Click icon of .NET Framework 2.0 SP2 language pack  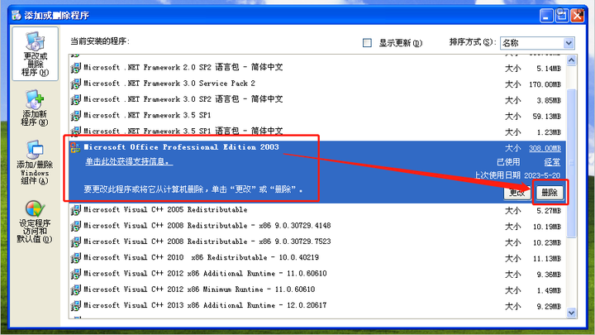point(75,68)
